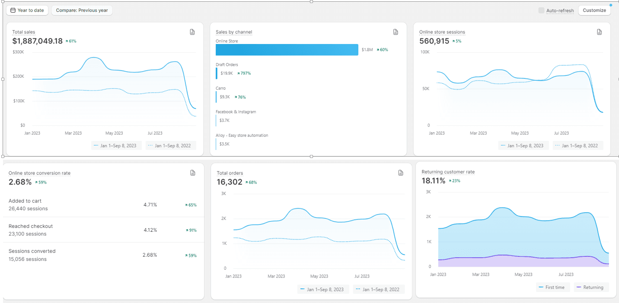Viewport: 619px width, 303px height.
Task: Toggle Jan 1–Sep 8, 2022 legend in Total sales
Action: [171, 145]
